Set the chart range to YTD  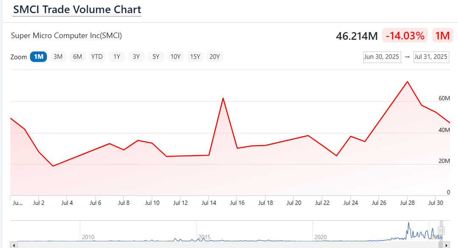[x=97, y=57]
